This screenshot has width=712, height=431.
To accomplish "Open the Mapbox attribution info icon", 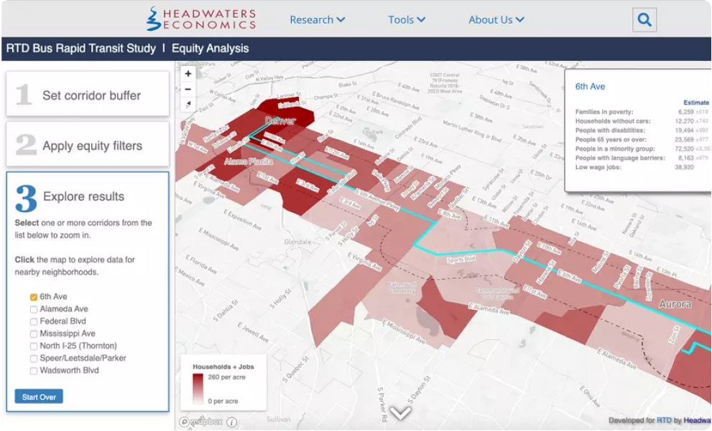I will (x=231, y=422).
